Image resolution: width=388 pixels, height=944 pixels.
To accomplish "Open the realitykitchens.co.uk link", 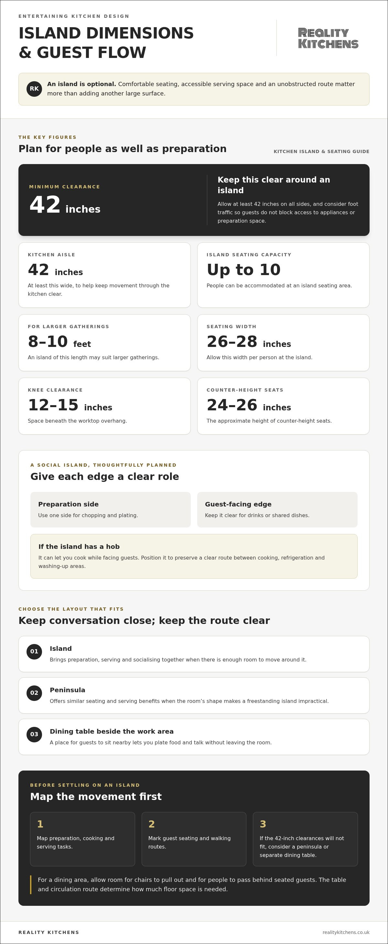I will [346, 932].
